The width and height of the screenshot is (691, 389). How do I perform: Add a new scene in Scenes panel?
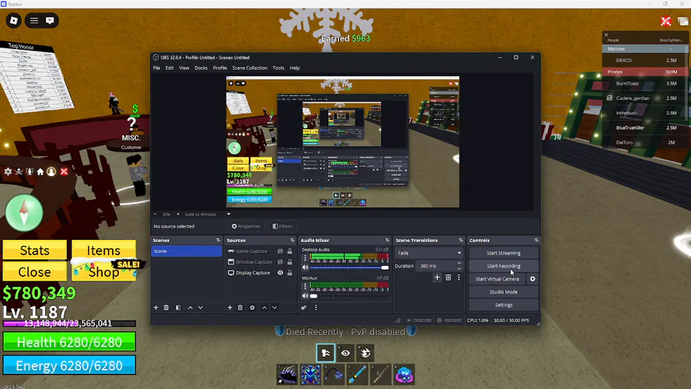tap(156, 308)
